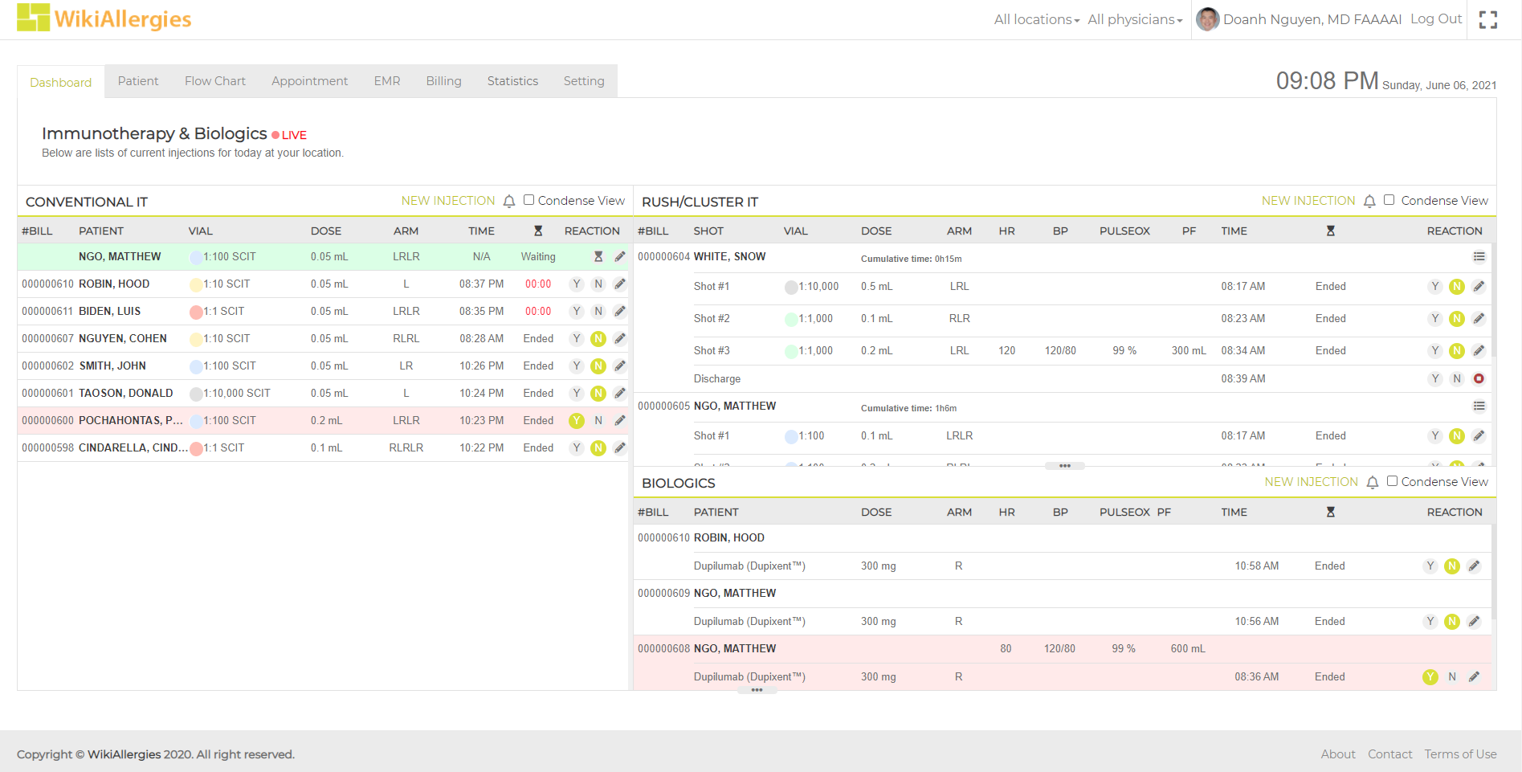Click hourglass icon in NGO, MATTHEW waiting row
The height and width of the screenshot is (772, 1522).
click(598, 257)
